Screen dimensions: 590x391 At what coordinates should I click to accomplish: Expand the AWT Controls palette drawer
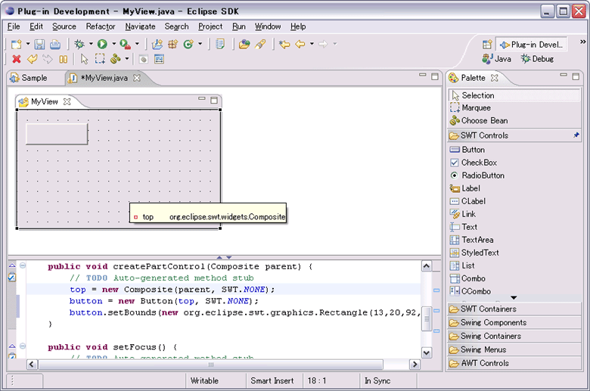tap(514, 363)
